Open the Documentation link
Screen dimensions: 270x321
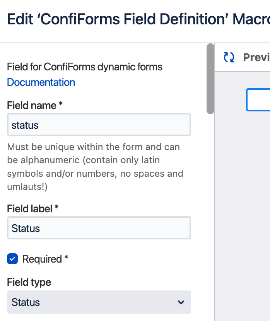pos(41,82)
